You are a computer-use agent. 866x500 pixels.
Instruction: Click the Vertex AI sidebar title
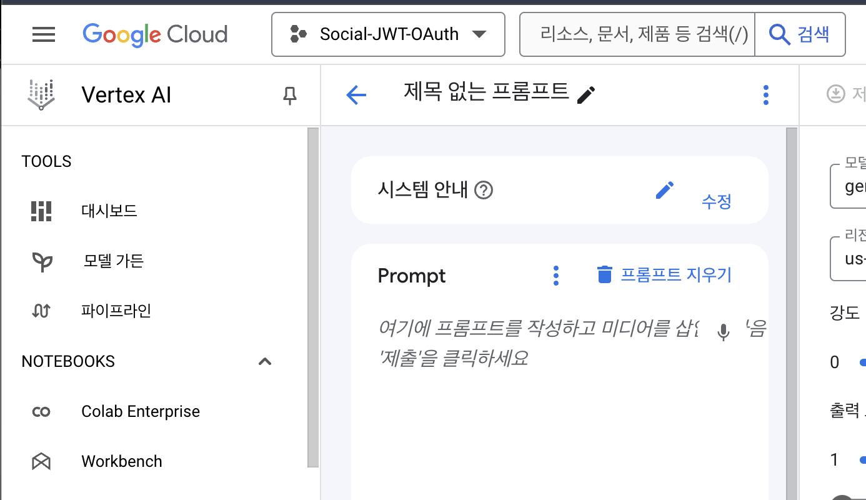pyautogui.click(x=126, y=96)
